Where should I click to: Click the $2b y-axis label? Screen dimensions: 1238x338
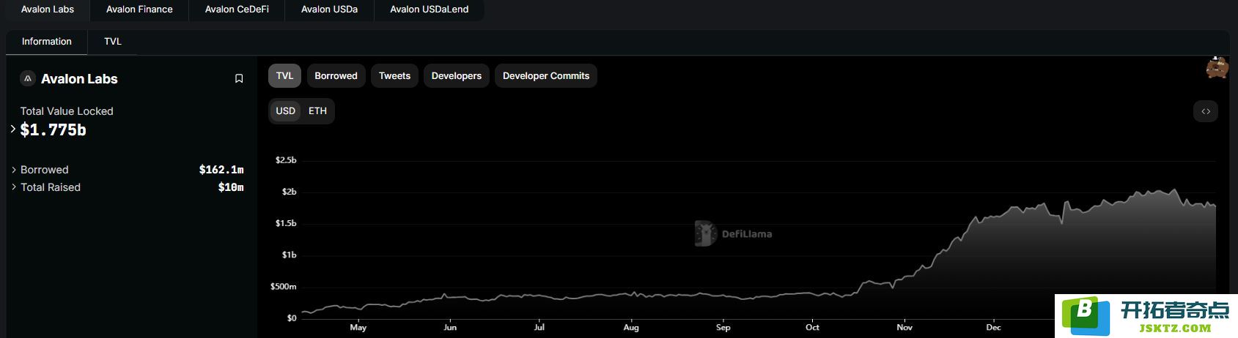[x=289, y=192]
